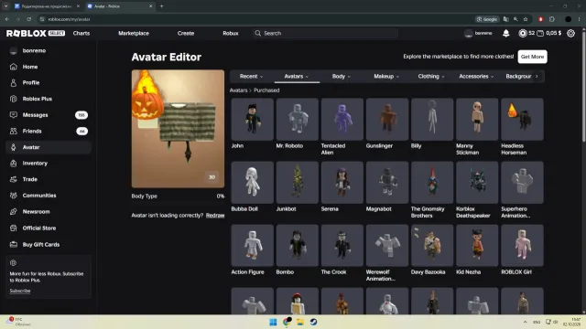Screen dimensions: 586x329
Task: Open the Windows Start menu
Action: click(x=273, y=322)
